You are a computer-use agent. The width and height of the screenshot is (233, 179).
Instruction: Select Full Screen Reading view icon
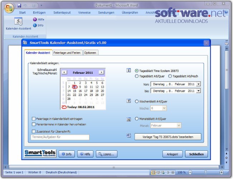click(159, 172)
